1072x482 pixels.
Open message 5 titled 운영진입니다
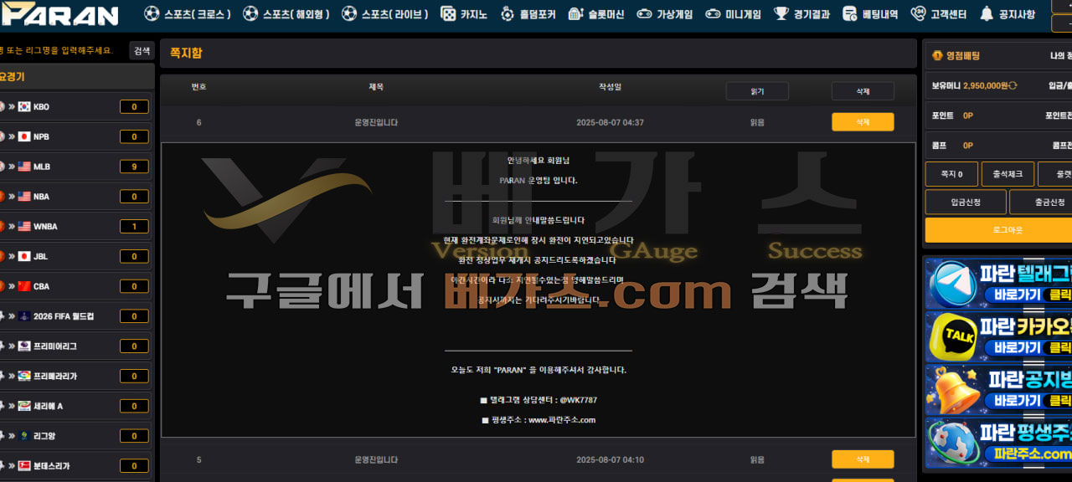[x=376, y=459]
